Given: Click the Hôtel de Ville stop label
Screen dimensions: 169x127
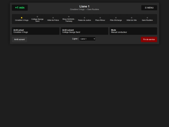Looking at the screenshot, I should [131, 20].
